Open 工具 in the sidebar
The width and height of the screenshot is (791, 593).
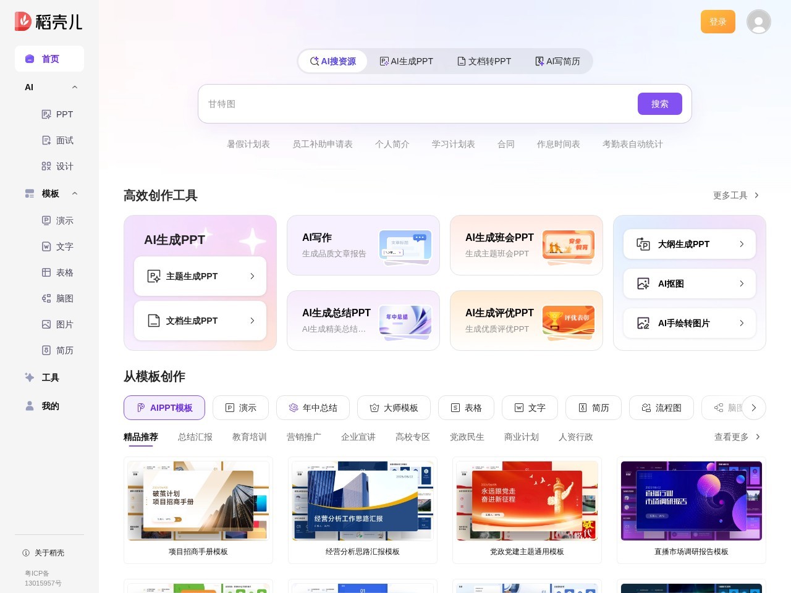coord(49,377)
